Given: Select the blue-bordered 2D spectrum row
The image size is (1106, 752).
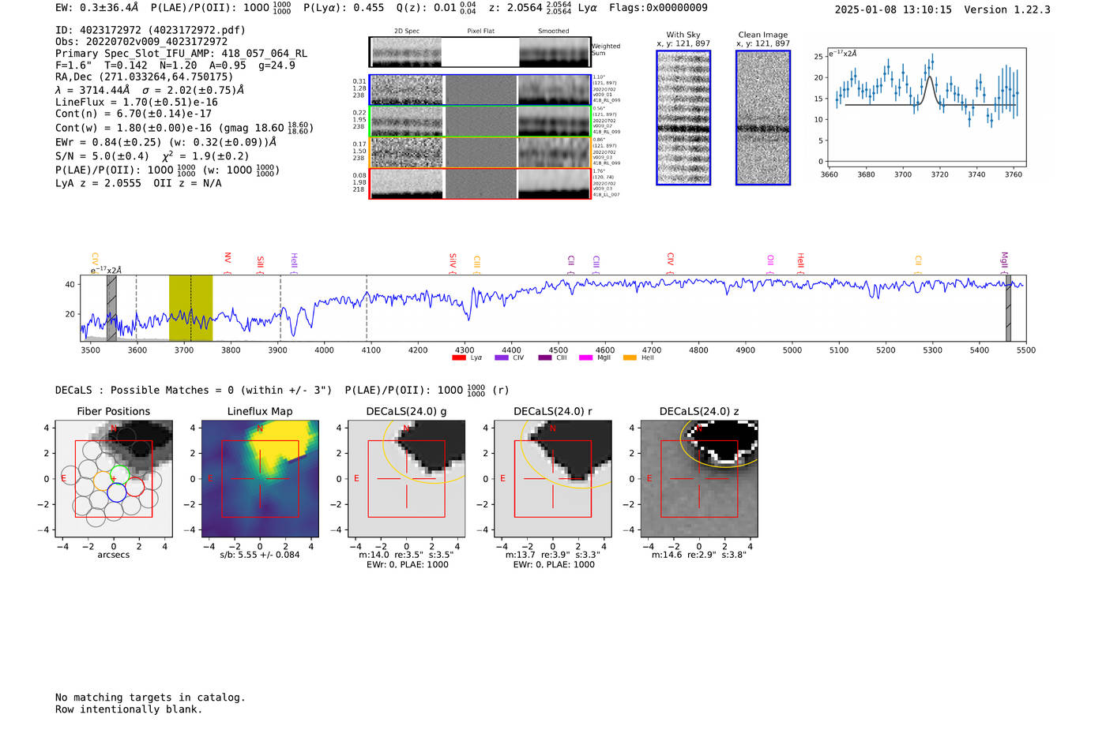Looking at the screenshot, I should coord(480,90).
